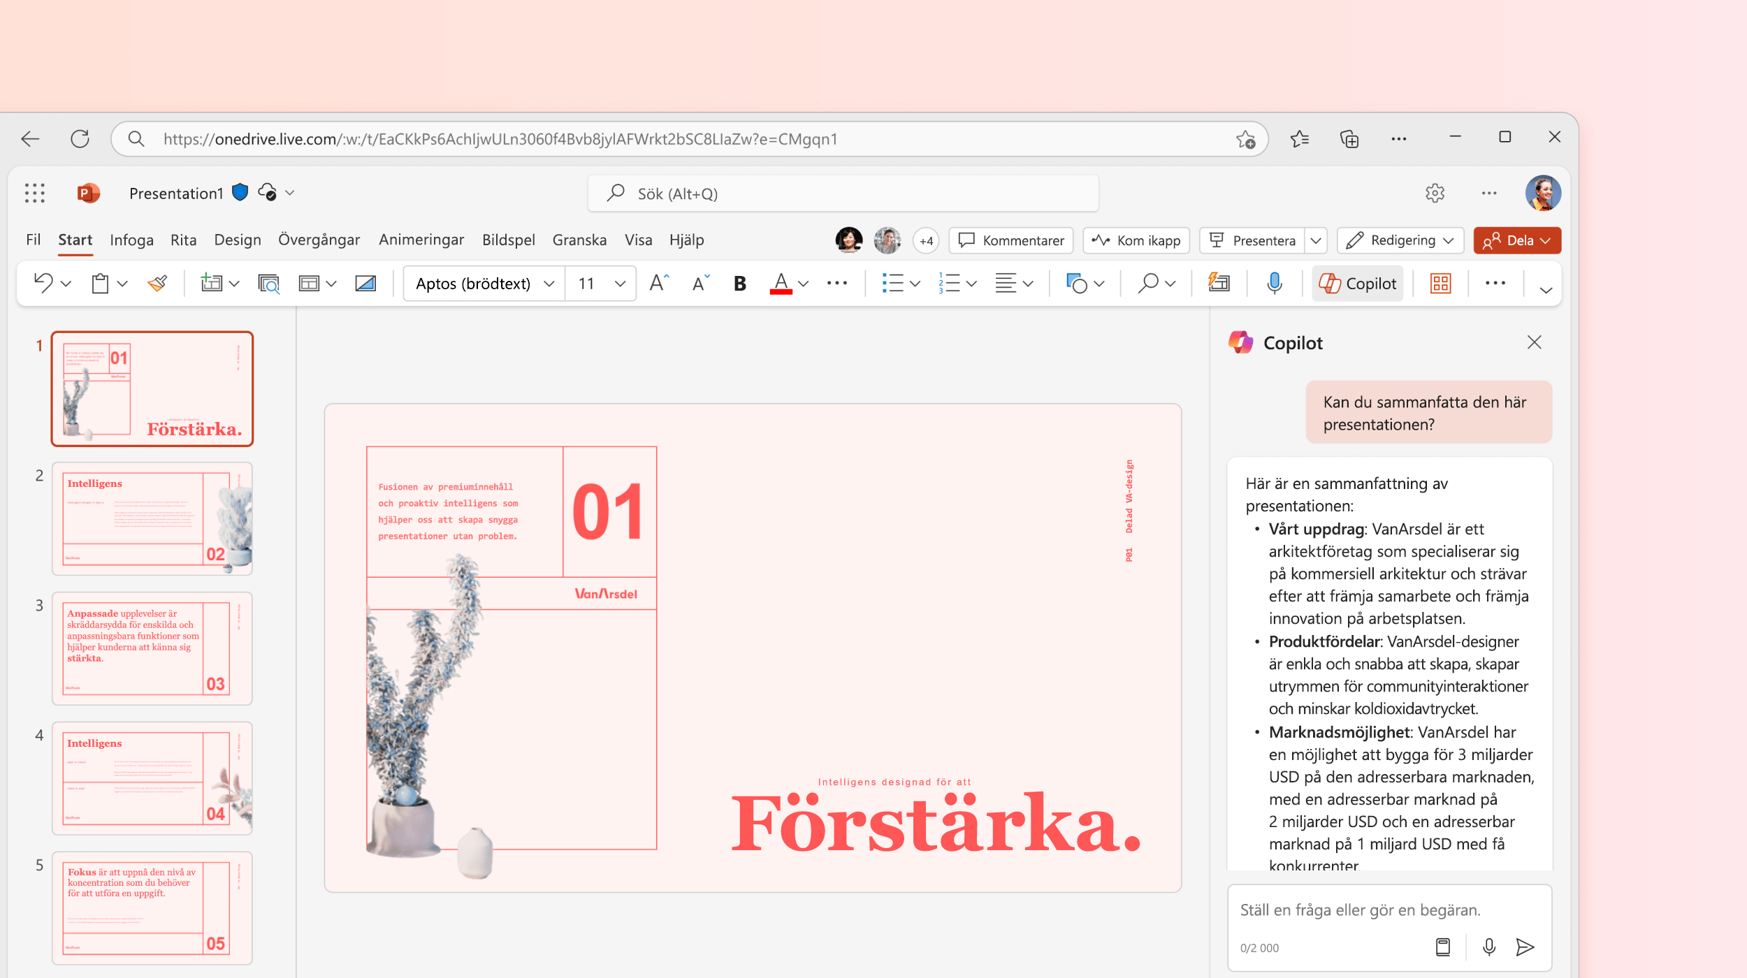1747x978 pixels.
Task: Click the Dictate microphone in ribbon
Action: (1275, 283)
